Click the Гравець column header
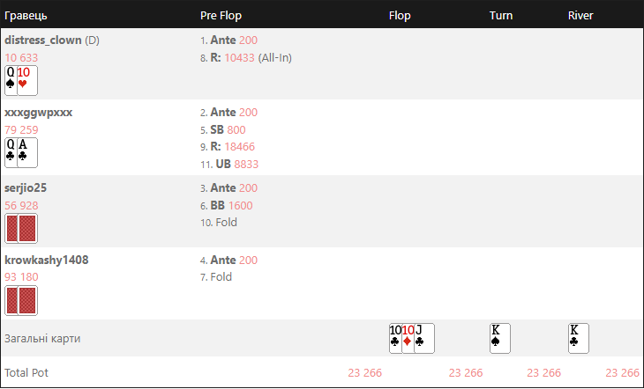Image resolution: width=644 pixels, height=389 pixels. [x=26, y=16]
